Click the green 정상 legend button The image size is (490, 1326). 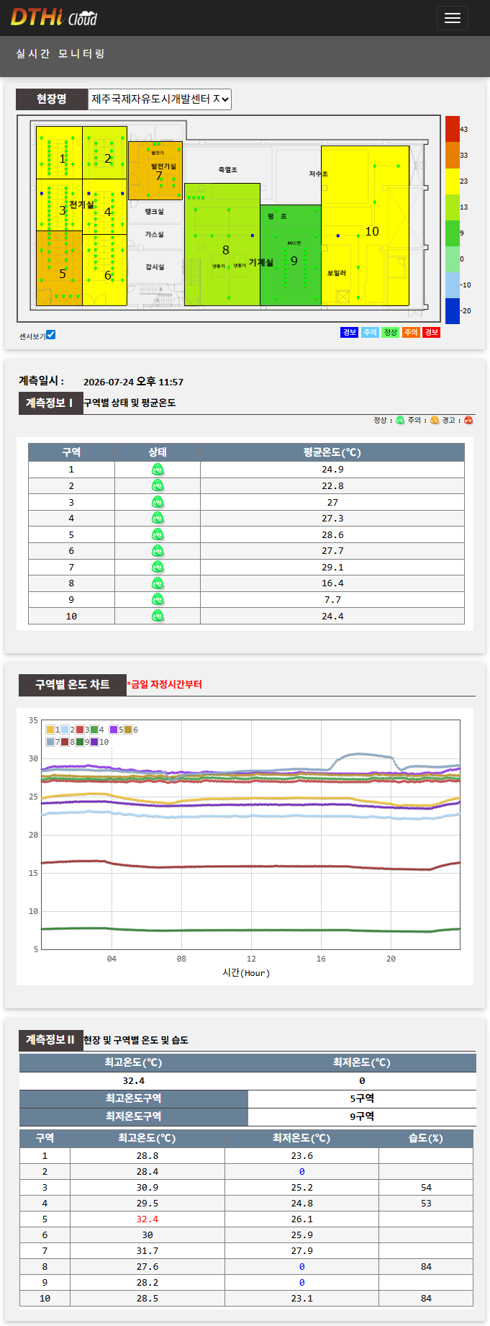coord(390,332)
